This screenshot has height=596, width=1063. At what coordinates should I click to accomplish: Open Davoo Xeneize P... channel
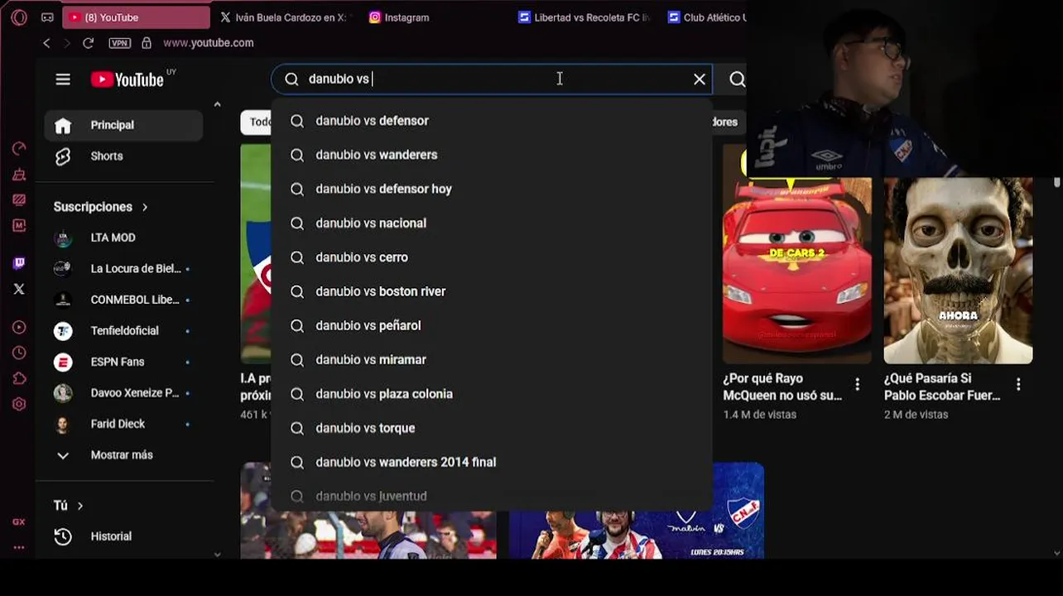[123, 393]
